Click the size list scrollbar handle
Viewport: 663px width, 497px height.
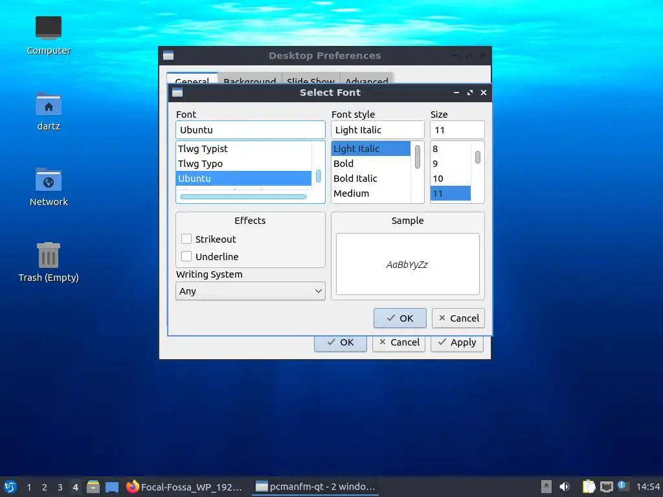pos(477,157)
